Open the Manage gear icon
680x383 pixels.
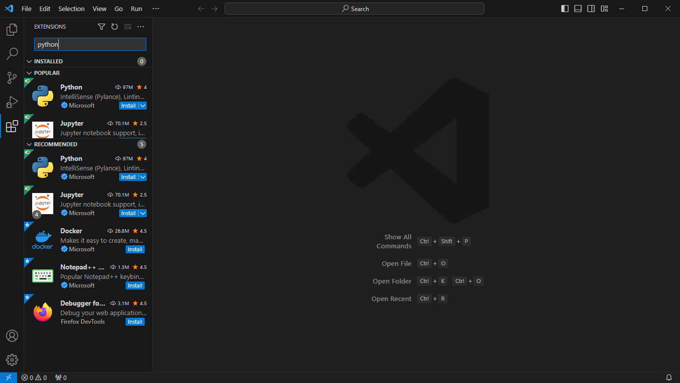coord(12,360)
